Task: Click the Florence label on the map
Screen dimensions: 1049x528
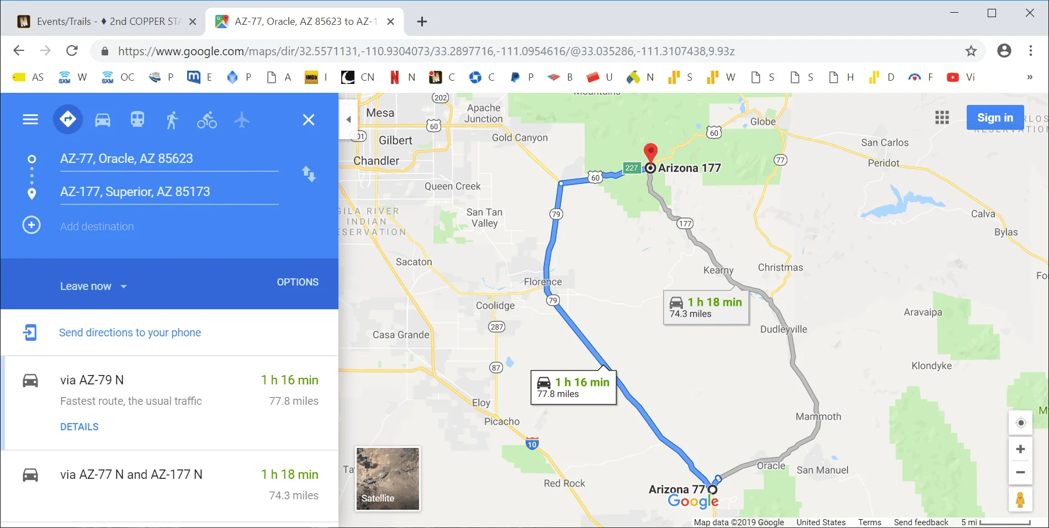Action: pyautogui.click(x=543, y=282)
